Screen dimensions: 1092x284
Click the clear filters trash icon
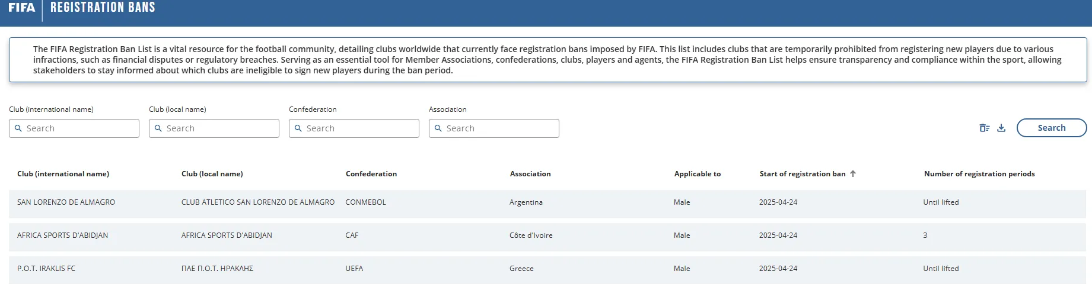click(x=984, y=128)
